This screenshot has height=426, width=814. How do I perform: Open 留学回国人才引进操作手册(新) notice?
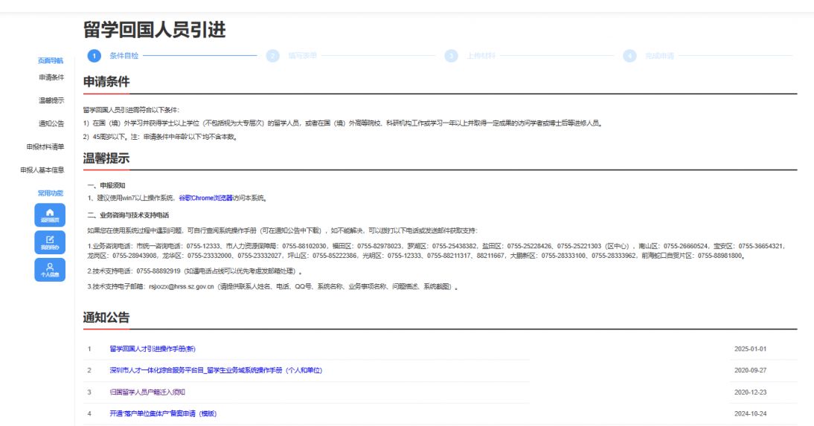[x=152, y=349]
